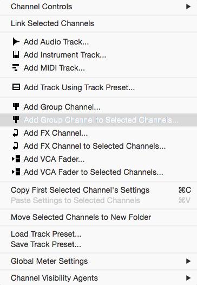The image size is (197, 285).
Task: Select Move Selected Channels to New Folder
Action: (x=98, y=217)
